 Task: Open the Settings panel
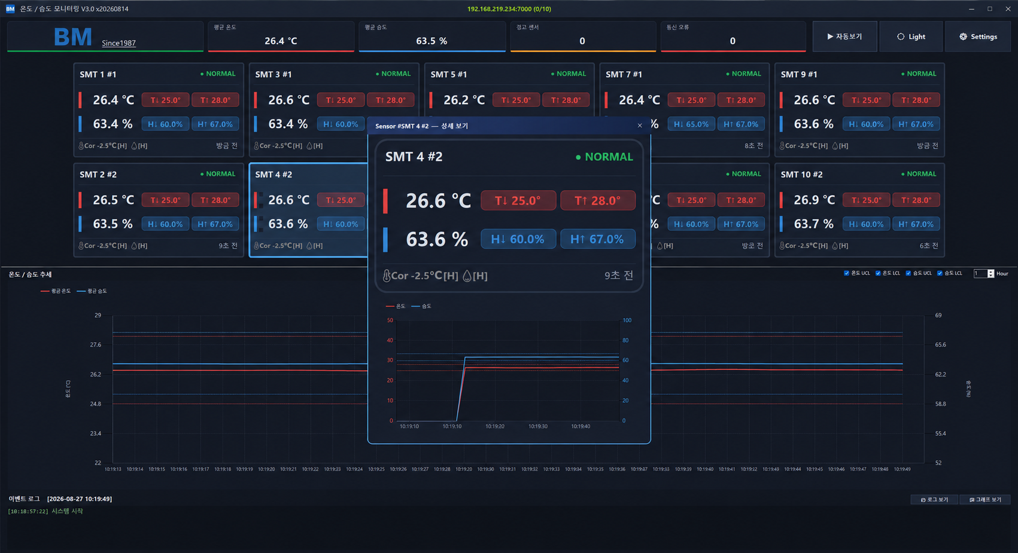tap(979, 36)
